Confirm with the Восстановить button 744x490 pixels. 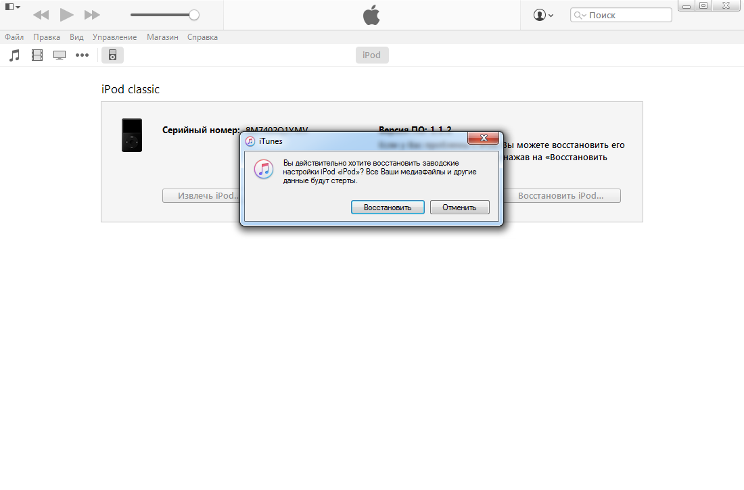click(388, 207)
